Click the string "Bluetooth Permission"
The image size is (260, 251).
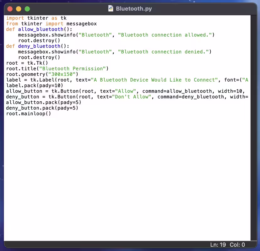pos(73,69)
